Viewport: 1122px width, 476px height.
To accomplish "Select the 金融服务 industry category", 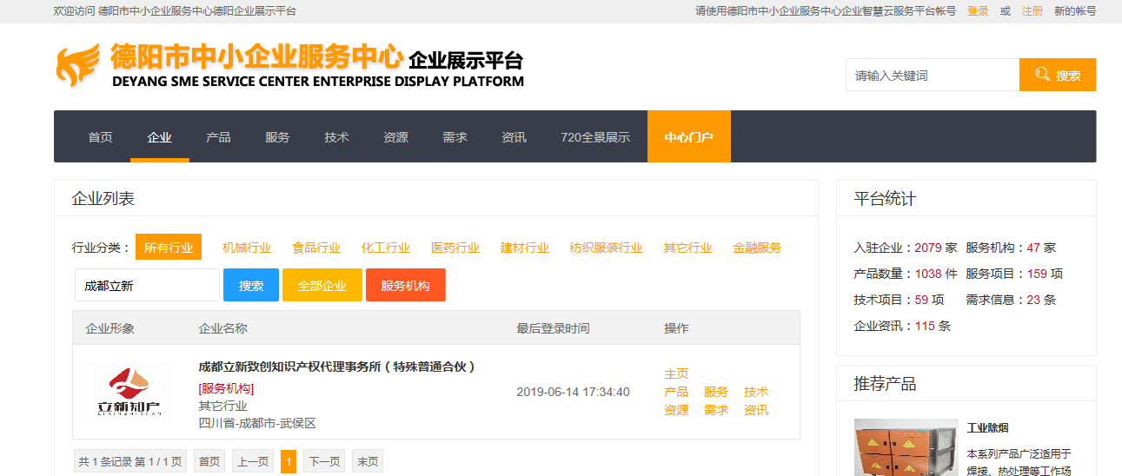I will click(757, 248).
